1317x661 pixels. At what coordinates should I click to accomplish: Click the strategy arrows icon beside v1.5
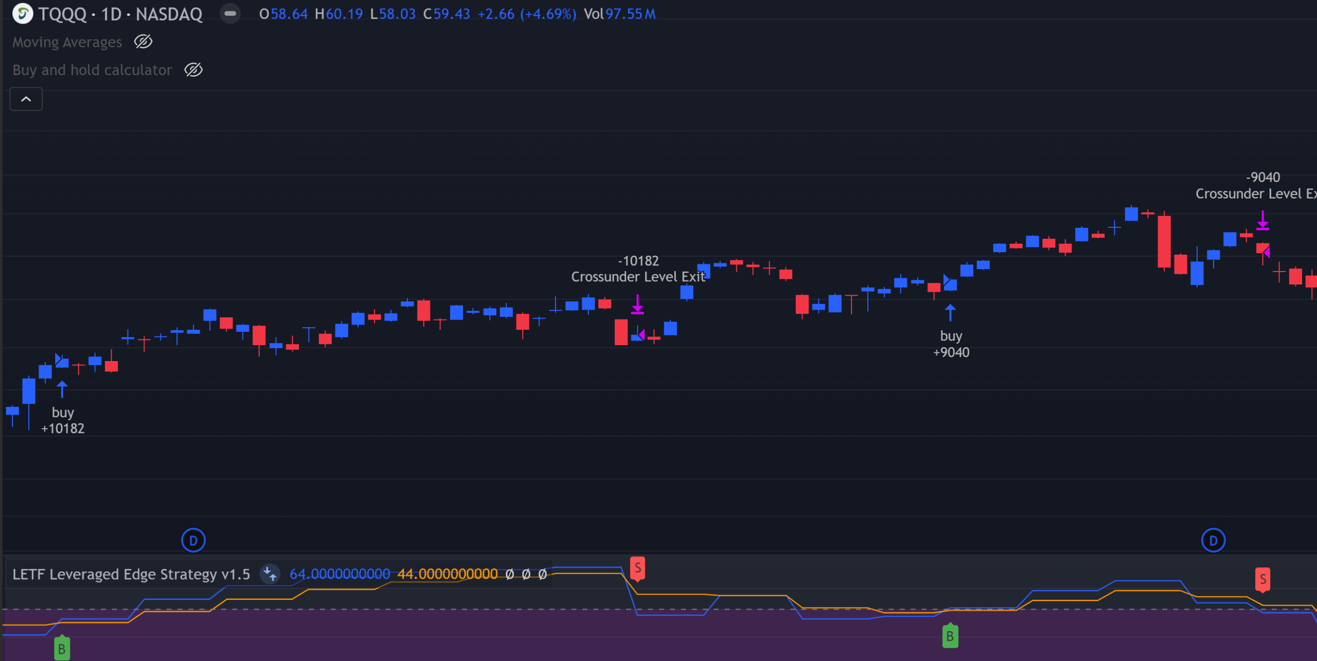coord(270,574)
